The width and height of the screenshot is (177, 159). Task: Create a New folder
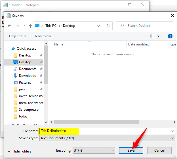coord(43,36)
